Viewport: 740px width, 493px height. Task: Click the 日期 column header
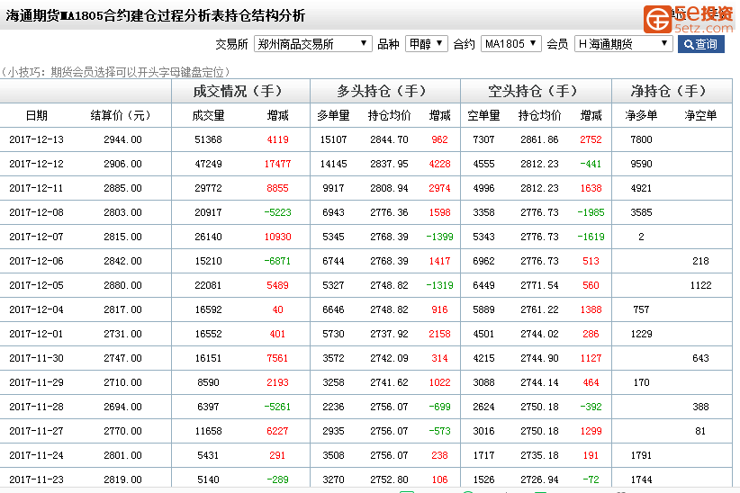[36, 115]
